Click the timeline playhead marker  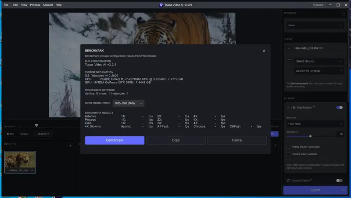click(x=36, y=126)
